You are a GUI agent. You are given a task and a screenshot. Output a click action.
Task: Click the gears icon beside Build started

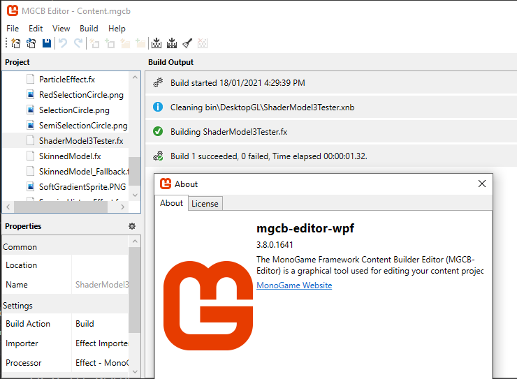pyautogui.click(x=158, y=82)
